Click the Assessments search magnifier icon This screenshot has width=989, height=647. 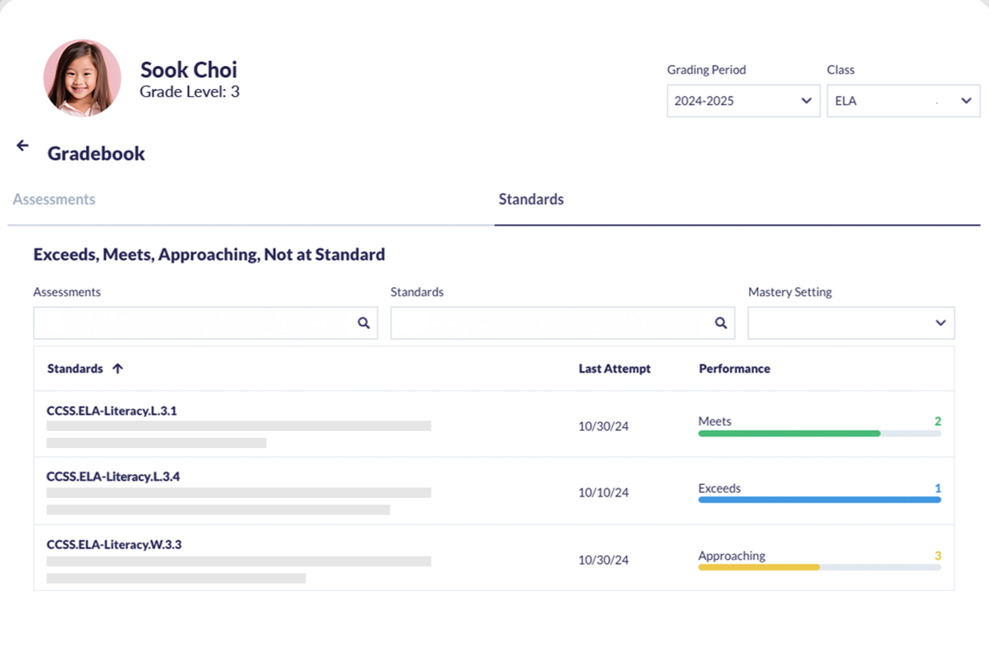coord(363,323)
